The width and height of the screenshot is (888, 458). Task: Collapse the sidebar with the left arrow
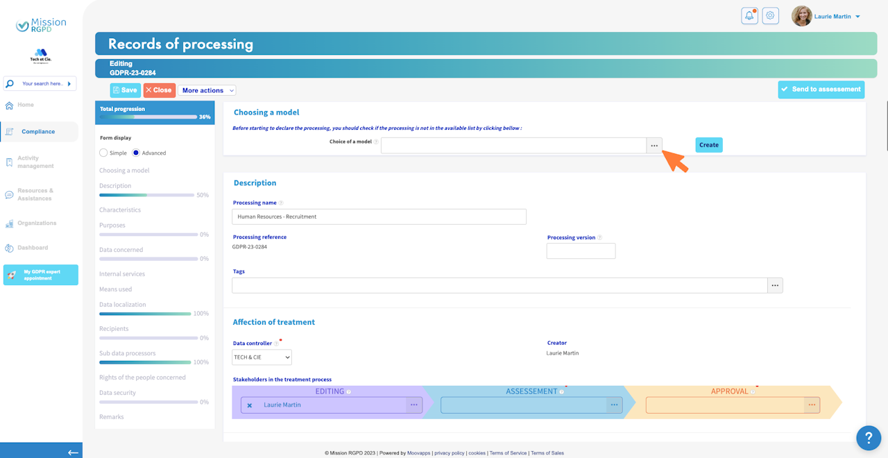coord(73,452)
